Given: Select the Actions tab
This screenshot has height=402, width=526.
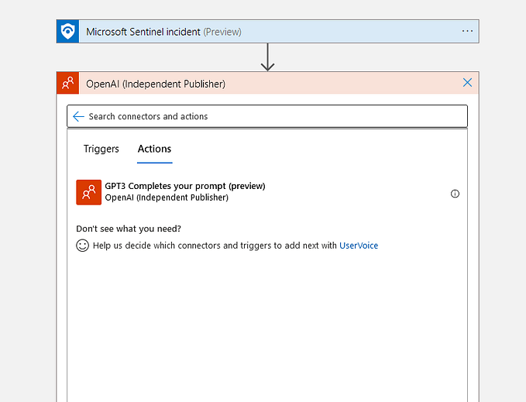Looking at the screenshot, I should click(154, 149).
